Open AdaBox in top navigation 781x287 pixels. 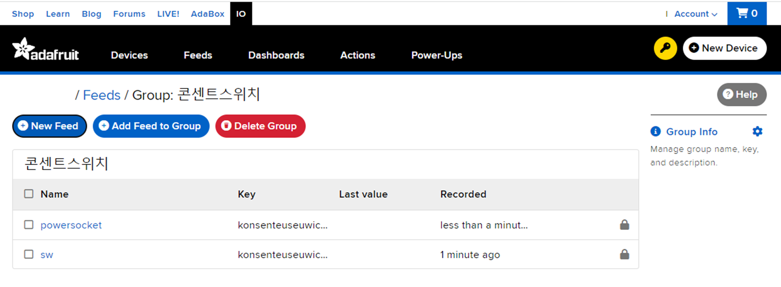[x=207, y=14]
